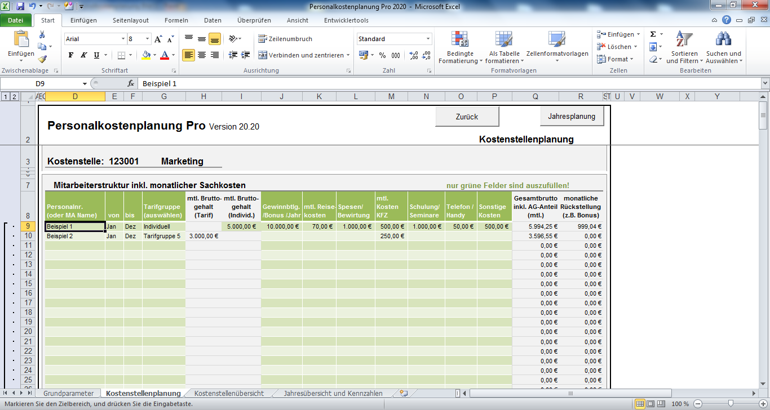Click the Suchen und Auswählen binoculars
The image size is (770, 410).
click(x=723, y=47)
